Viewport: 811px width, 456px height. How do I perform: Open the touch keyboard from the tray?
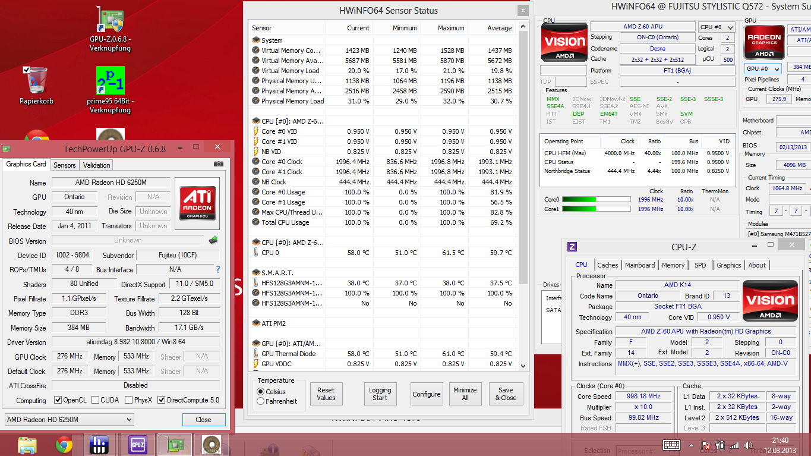(x=672, y=445)
